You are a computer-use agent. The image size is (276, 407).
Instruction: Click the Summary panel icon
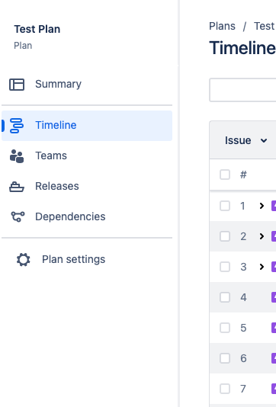pyautogui.click(x=17, y=85)
